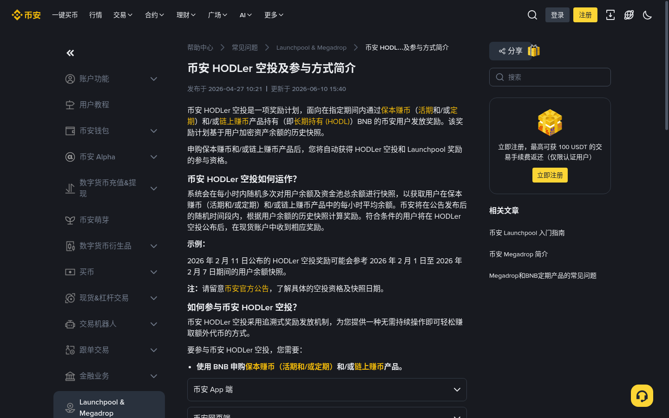
Task: Select the 数字货币衍生品 icon
Action: click(x=70, y=246)
